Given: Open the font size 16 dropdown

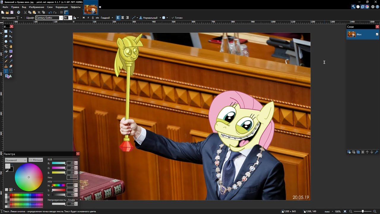Looking at the screenshot, I should pos(70,18).
